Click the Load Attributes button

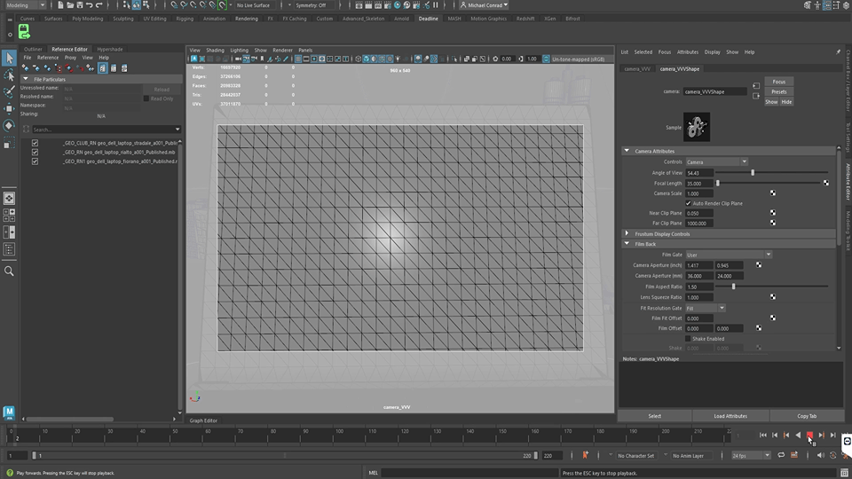point(730,415)
